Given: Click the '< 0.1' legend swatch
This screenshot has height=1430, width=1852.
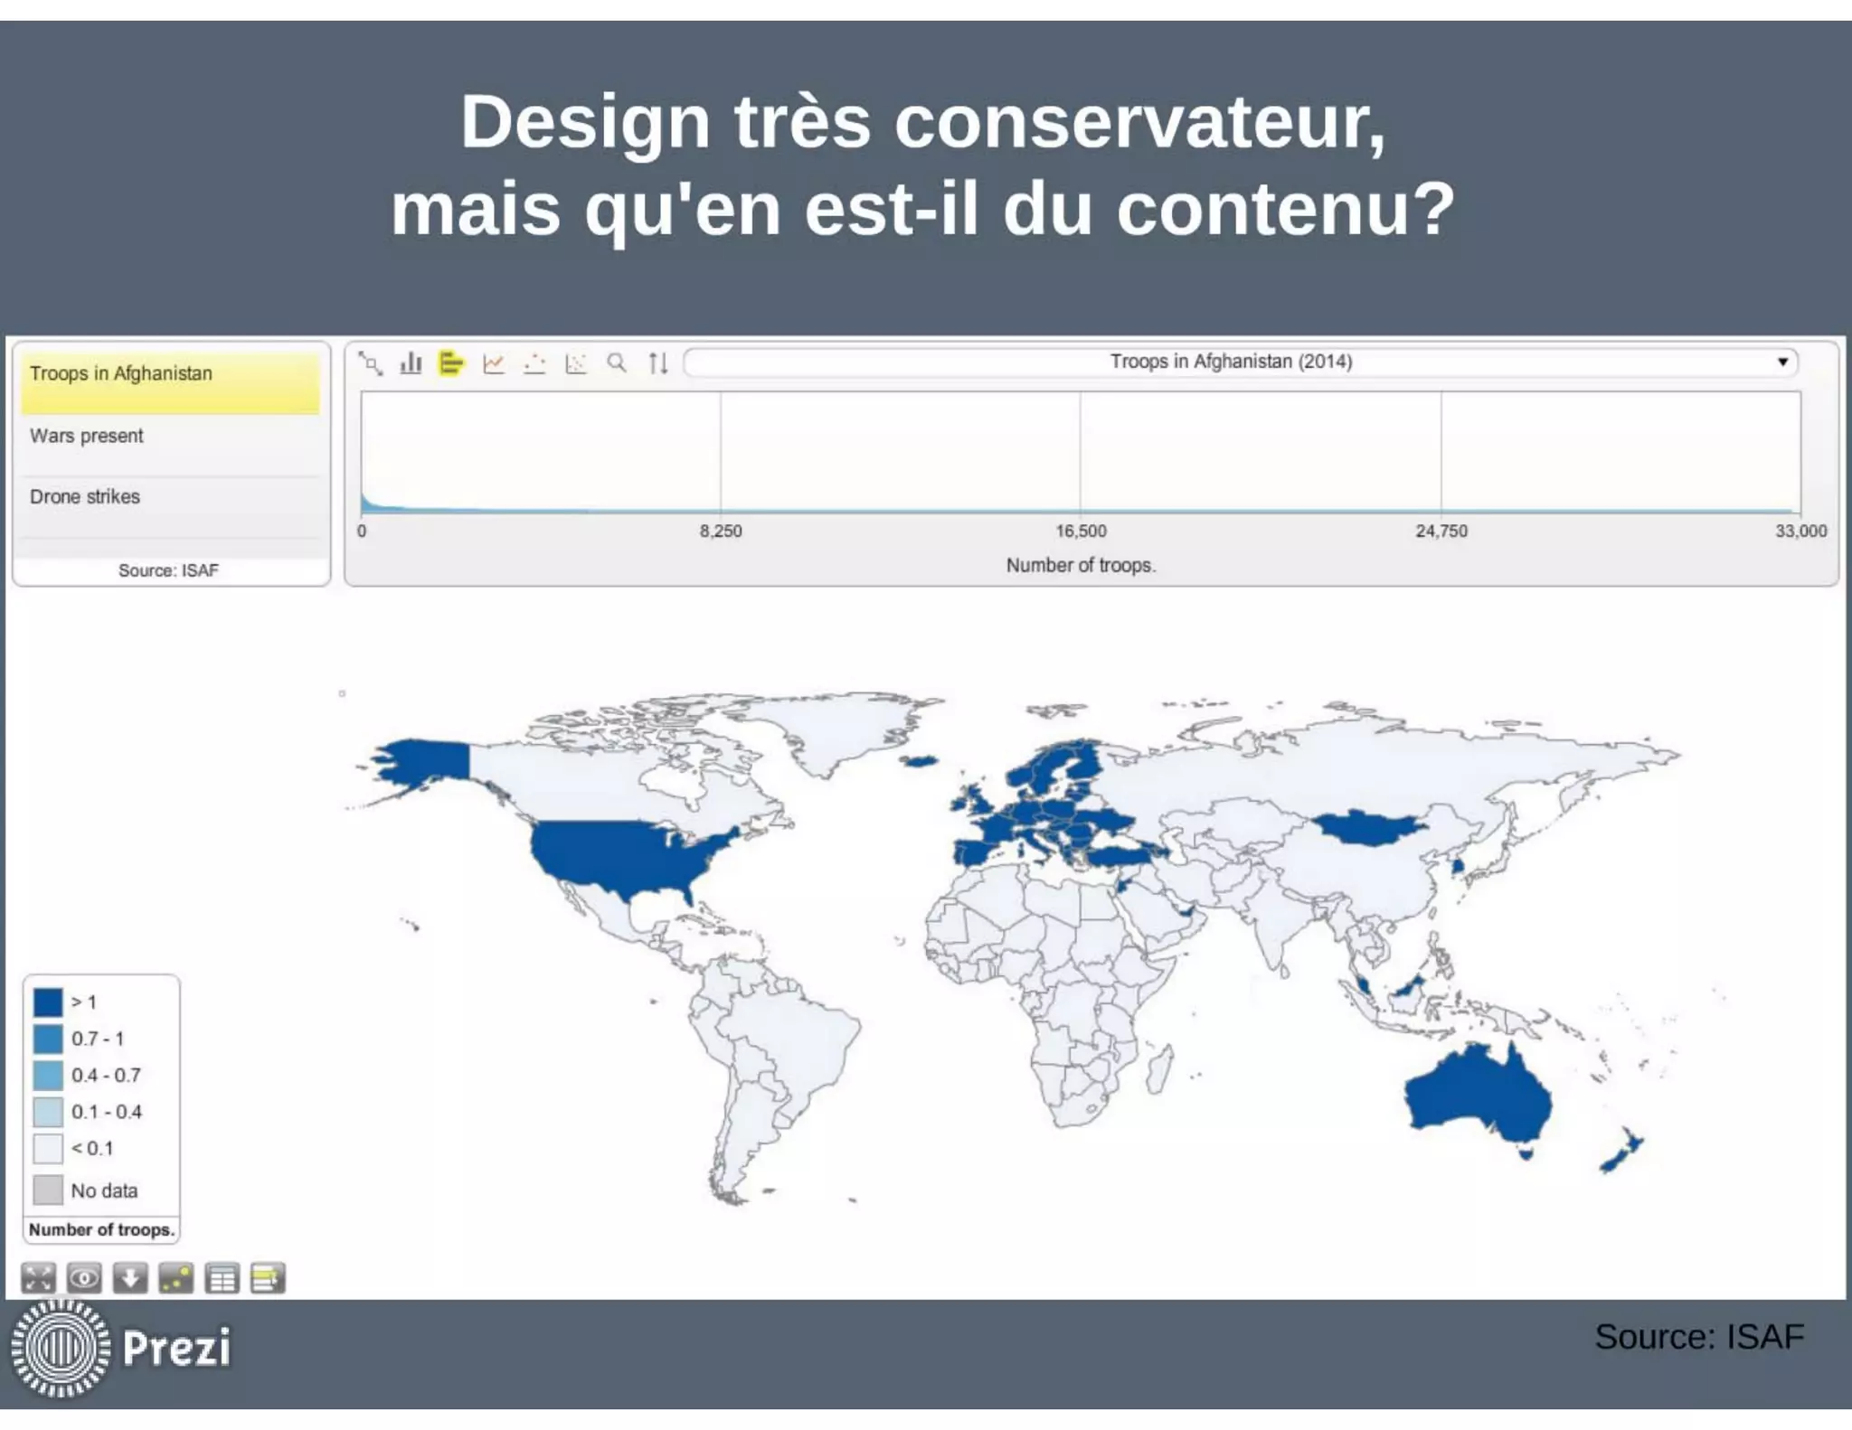Looking at the screenshot, I should click(48, 1148).
